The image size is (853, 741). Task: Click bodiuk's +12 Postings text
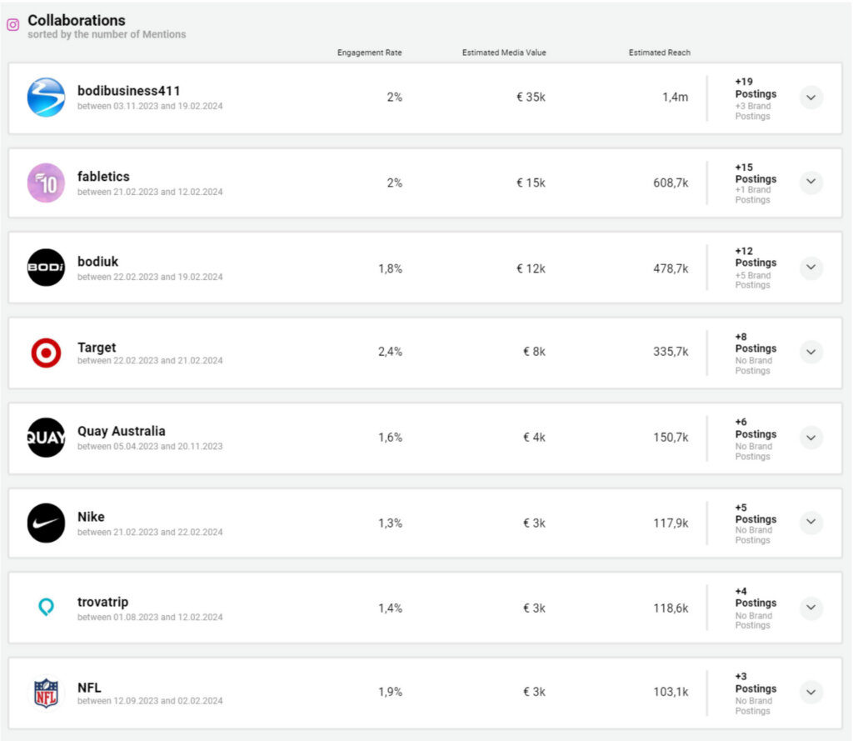[x=756, y=257]
